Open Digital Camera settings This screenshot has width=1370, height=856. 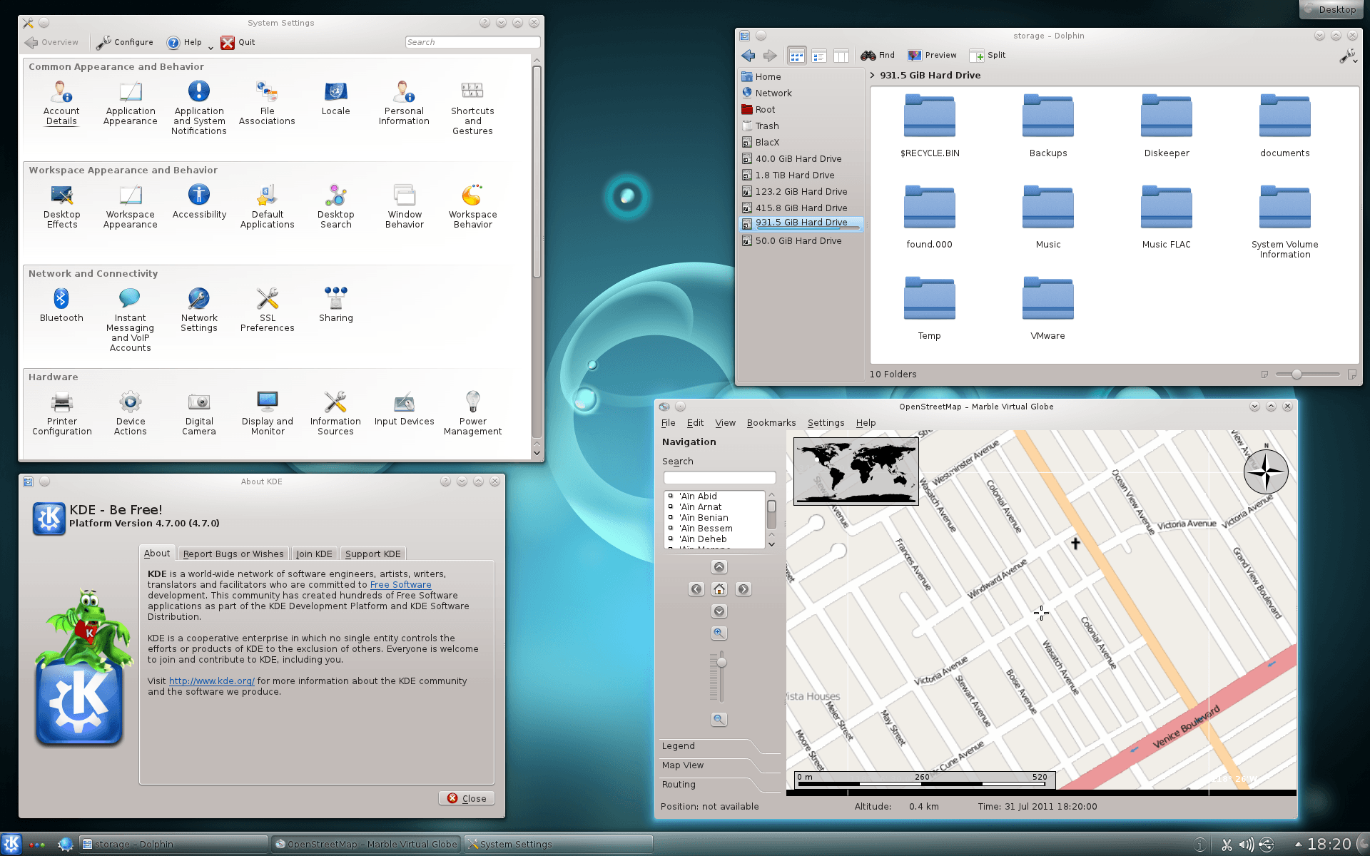(x=199, y=413)
